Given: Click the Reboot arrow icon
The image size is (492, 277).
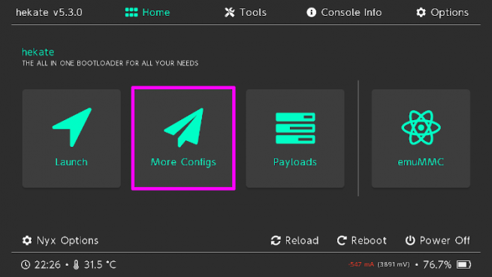Looking at the screenshot, I should 342,241.
